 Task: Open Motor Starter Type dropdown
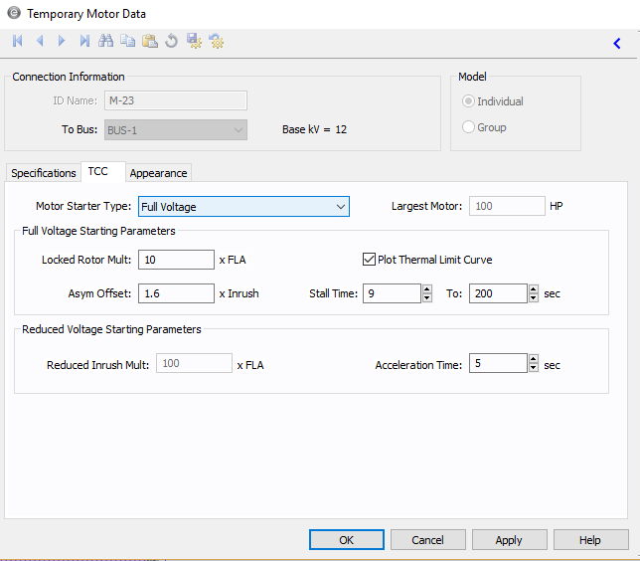(340, 207)
